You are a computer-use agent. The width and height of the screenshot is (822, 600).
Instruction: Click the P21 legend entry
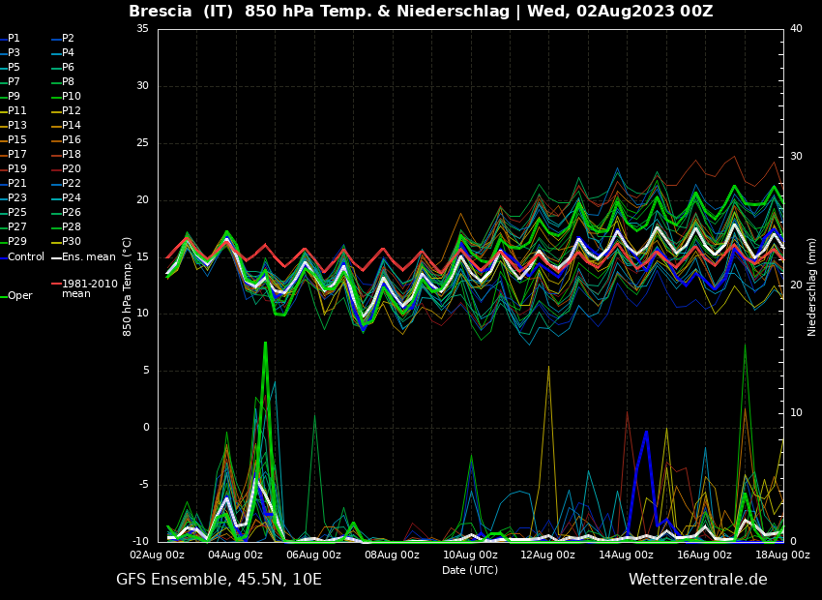click(x=14, y=184)
